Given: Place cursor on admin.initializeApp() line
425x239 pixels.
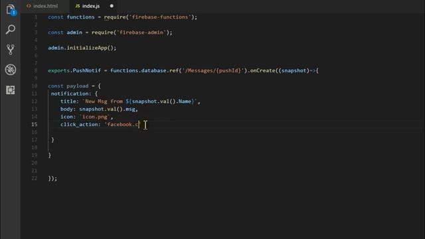Looking at the screenshot, I should 82,48.
